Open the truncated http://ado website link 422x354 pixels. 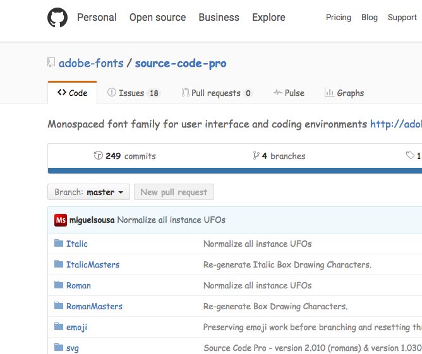(x=396, y=124)
